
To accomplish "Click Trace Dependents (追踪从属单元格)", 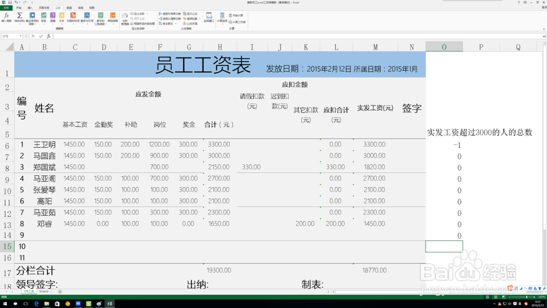I will [x=170, y=19].
